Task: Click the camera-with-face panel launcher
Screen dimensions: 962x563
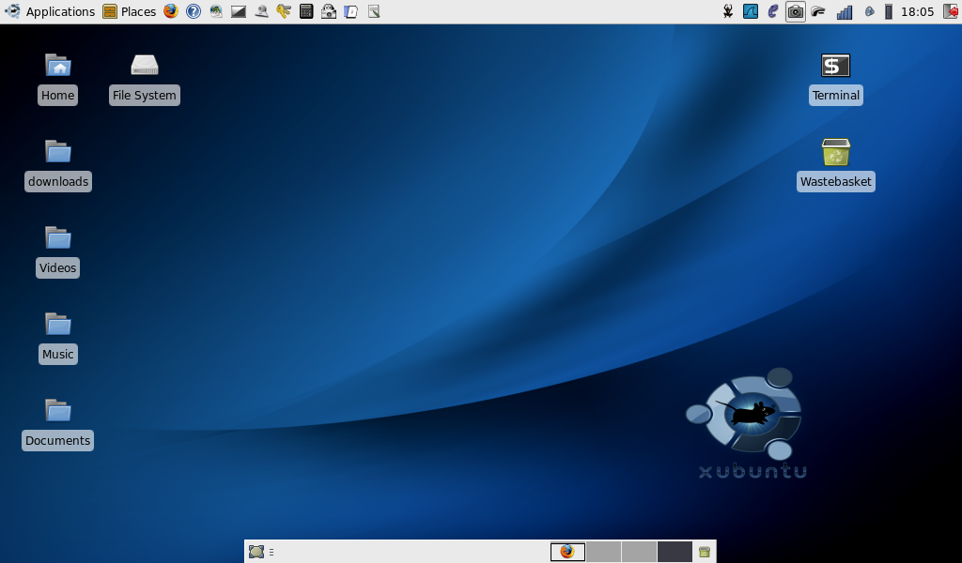Action: click(329, 11)
